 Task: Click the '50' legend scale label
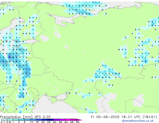[77, 122]
